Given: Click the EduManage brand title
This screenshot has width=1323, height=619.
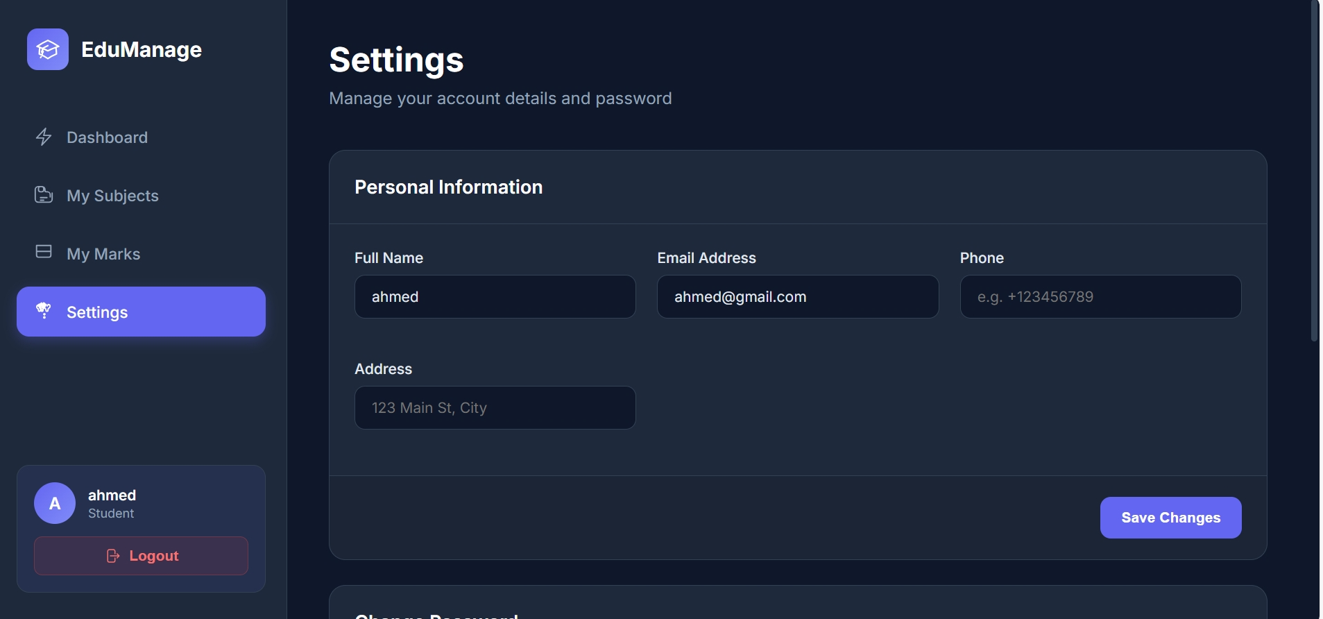Looking at the screenshot, I should (142, 50).
